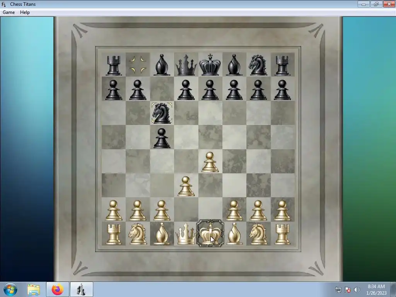Pick the white pawn on g2
396x297 pixels.
(x=258, y=210)
